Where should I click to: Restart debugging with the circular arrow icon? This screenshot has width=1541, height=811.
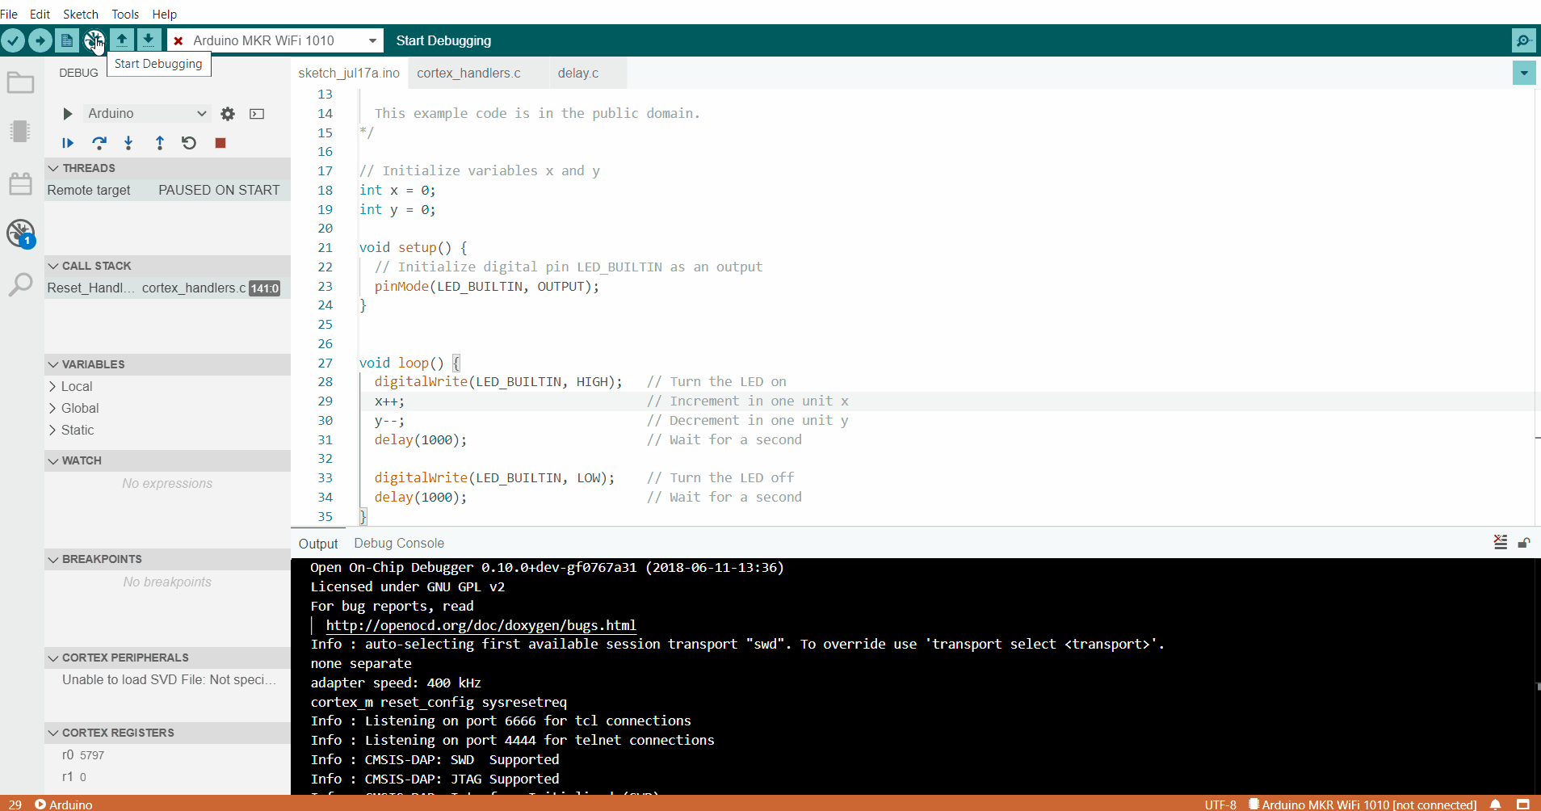188,143
